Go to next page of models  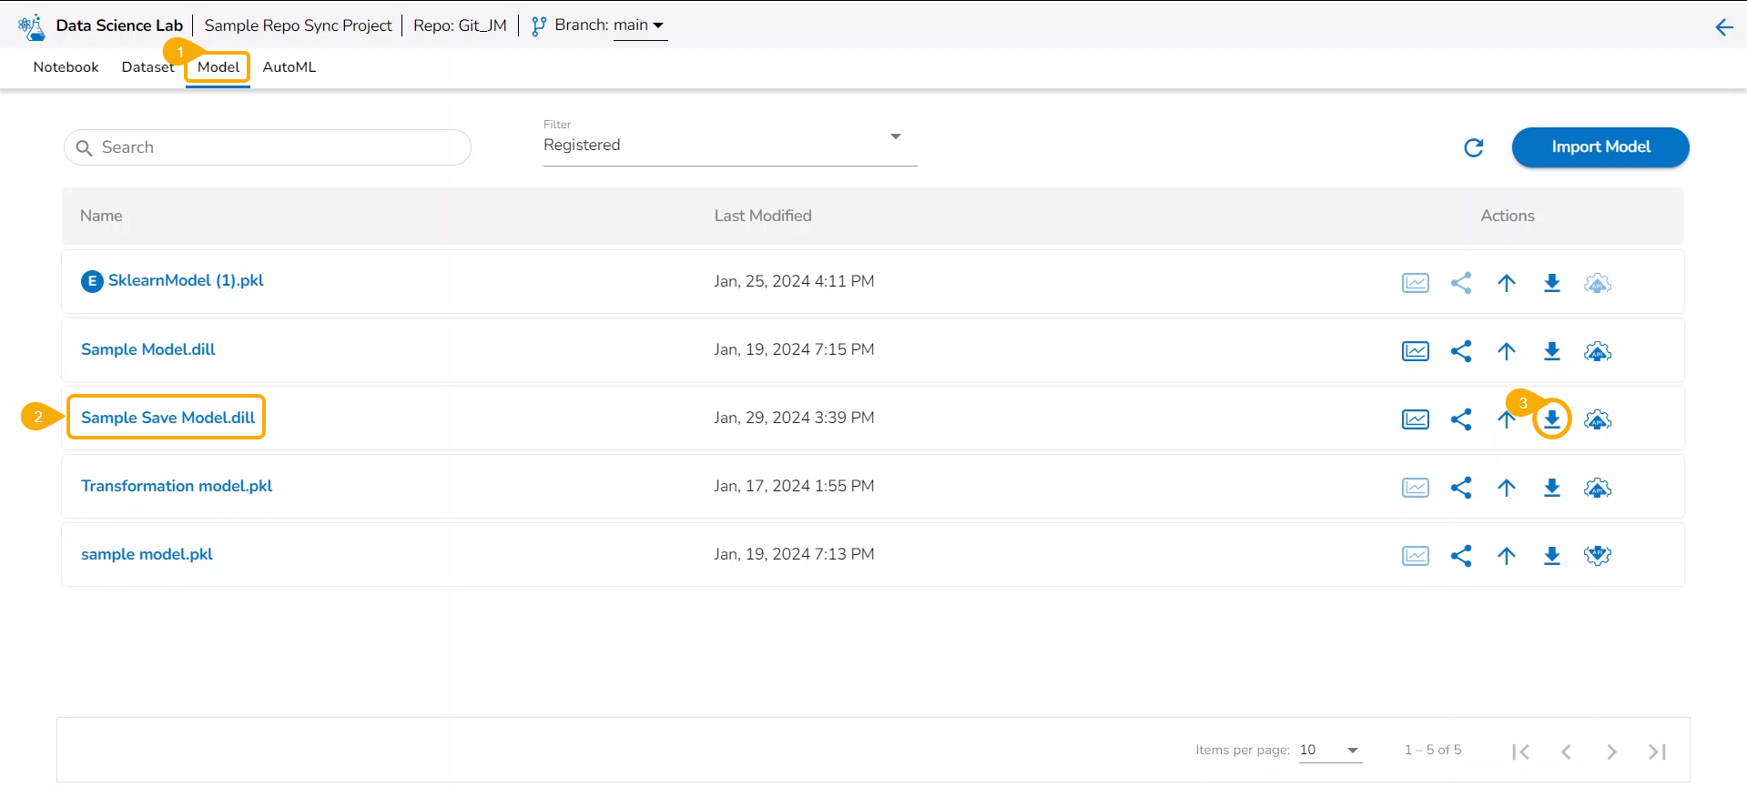click(1611, 752)
